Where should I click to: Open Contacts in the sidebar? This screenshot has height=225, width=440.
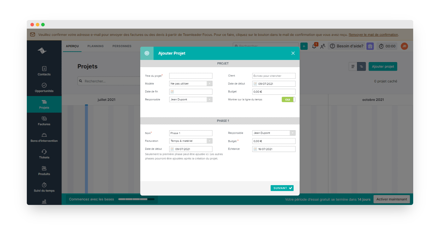pyautogui.click(x=44, y=71)
